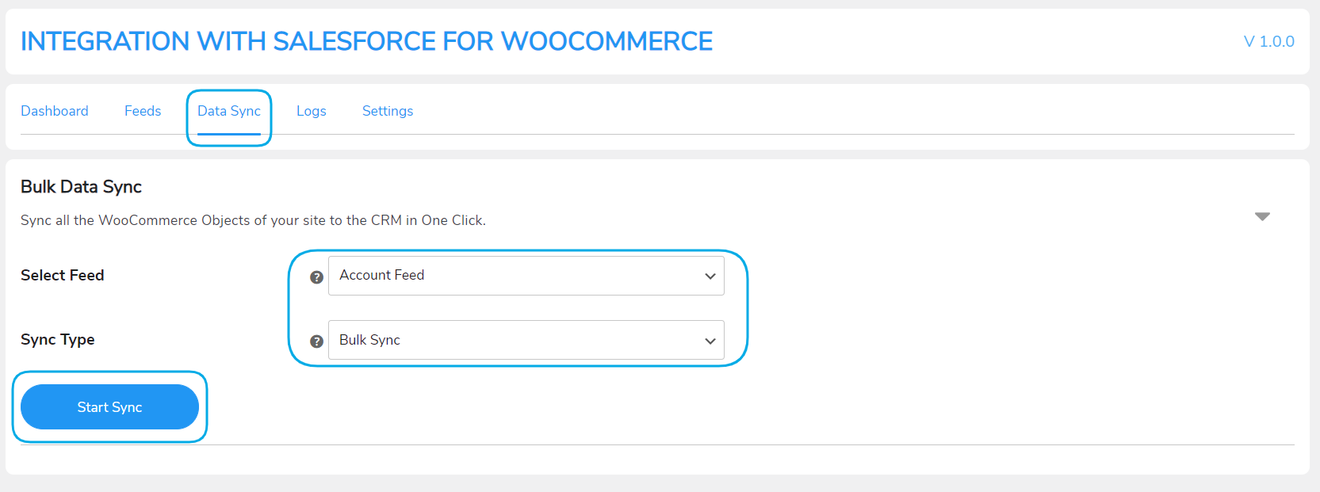The image size is (1320, 492).
Task: Click the word INTEGRATION in the header title
Action: pyautogui.click(x=105, y=41)
